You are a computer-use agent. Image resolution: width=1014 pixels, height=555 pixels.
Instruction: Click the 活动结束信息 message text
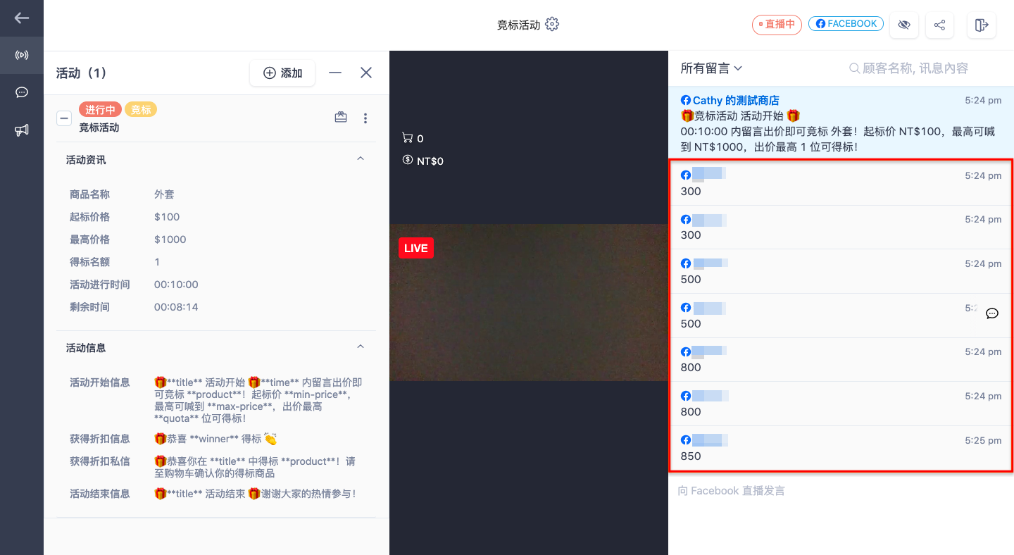point(256,494)
